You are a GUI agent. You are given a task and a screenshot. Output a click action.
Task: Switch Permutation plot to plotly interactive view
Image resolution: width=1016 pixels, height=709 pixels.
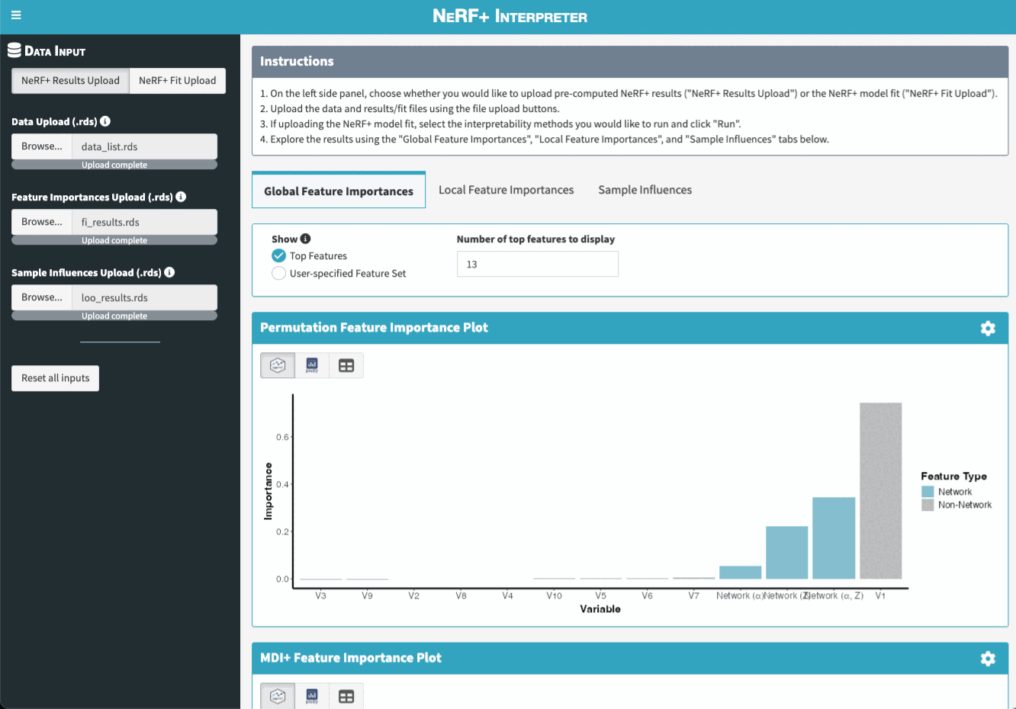[x=311, y=365]
